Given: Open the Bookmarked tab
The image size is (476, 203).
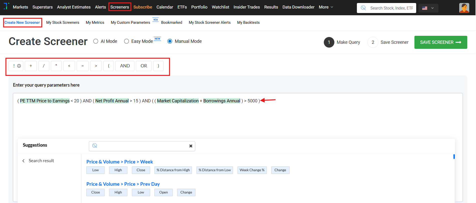Looking at the screenshot, I should tap(172, 23).
